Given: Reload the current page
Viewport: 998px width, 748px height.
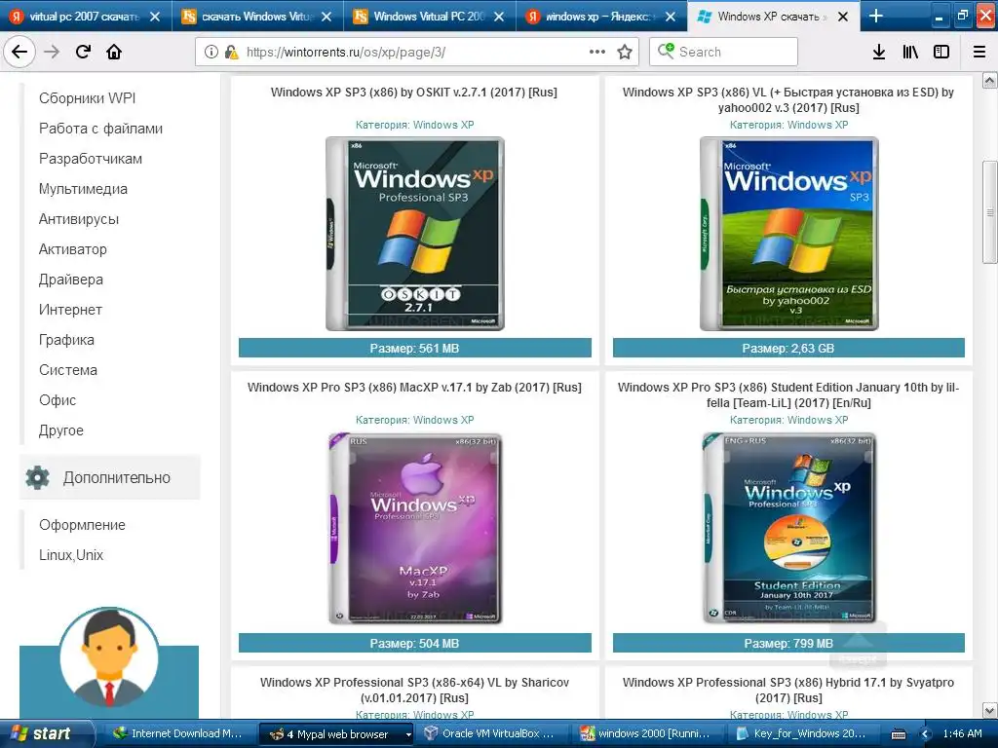Looking at the screenshot, I should (83, 52).
